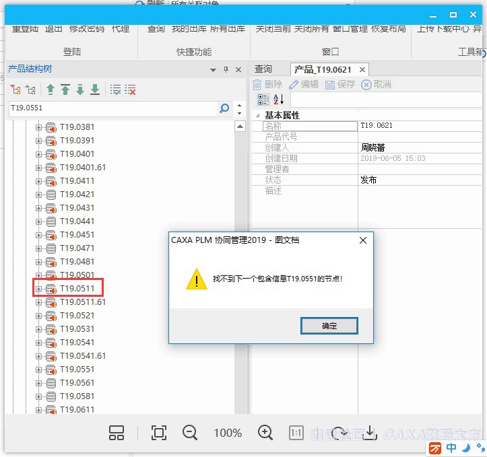Click the search previous up spinner arrow
The image size is (487, 457).
(x=240, y=105)
